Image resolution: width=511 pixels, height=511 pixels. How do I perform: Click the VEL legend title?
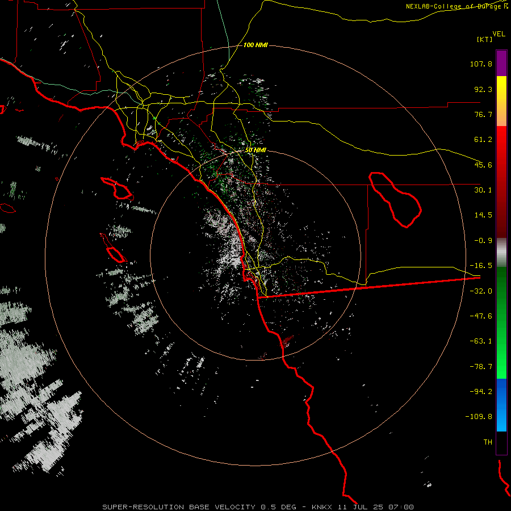(x=499, y=34)
